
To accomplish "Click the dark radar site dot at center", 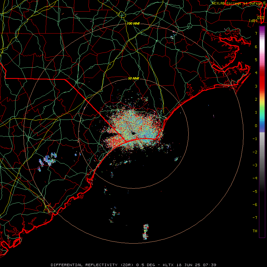I will point(133,133).
